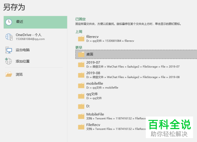The image size is (197, 142).
Task: Click the clock icon beside 最近
Action: click(x=9, y=22)
